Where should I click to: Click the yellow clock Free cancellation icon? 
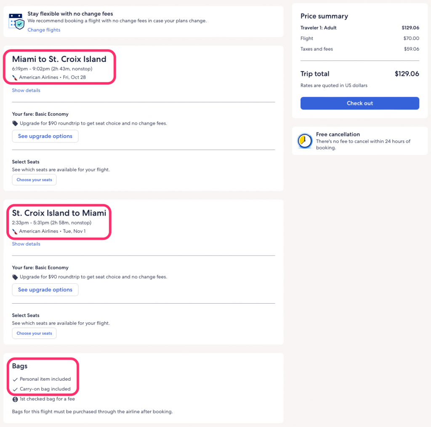[x=305, y=141]
